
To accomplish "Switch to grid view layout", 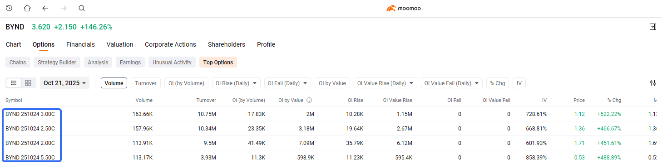I will pos(28,83).
